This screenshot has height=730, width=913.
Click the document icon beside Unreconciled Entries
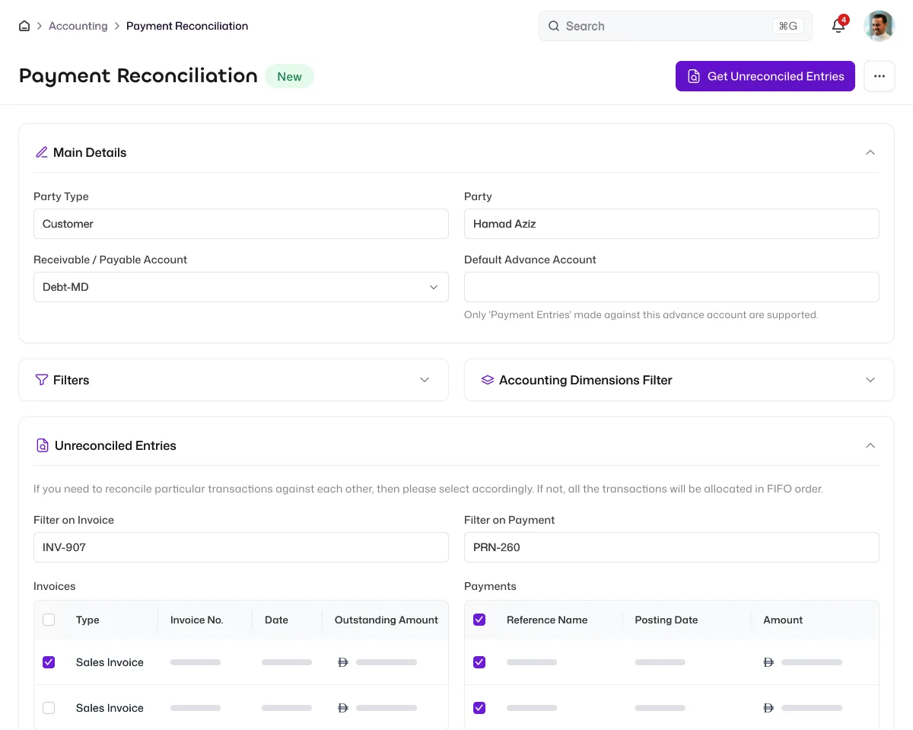(43, 445)
